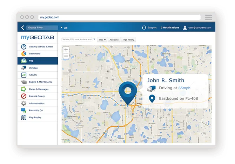Screen dimensions: 235x164
Task: Click the Engine & Maintenance engine icon
Action: point(23,82)
